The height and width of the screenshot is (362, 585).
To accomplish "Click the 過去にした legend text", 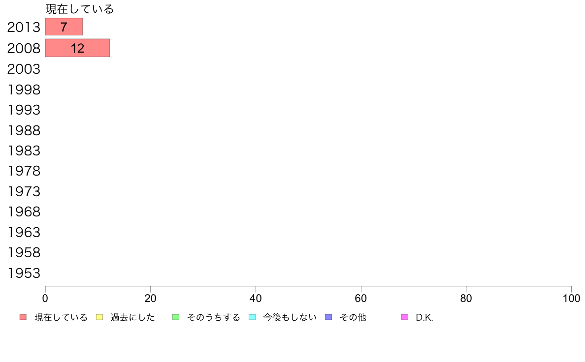I will coord(132,317).
